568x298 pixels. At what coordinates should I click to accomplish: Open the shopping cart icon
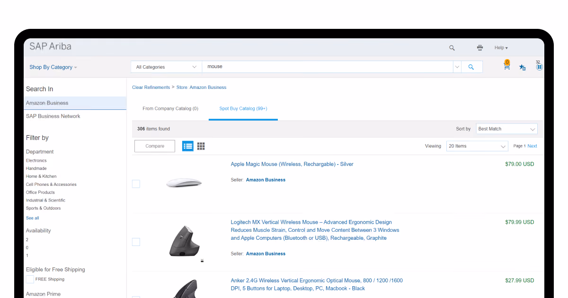(507, 66)
